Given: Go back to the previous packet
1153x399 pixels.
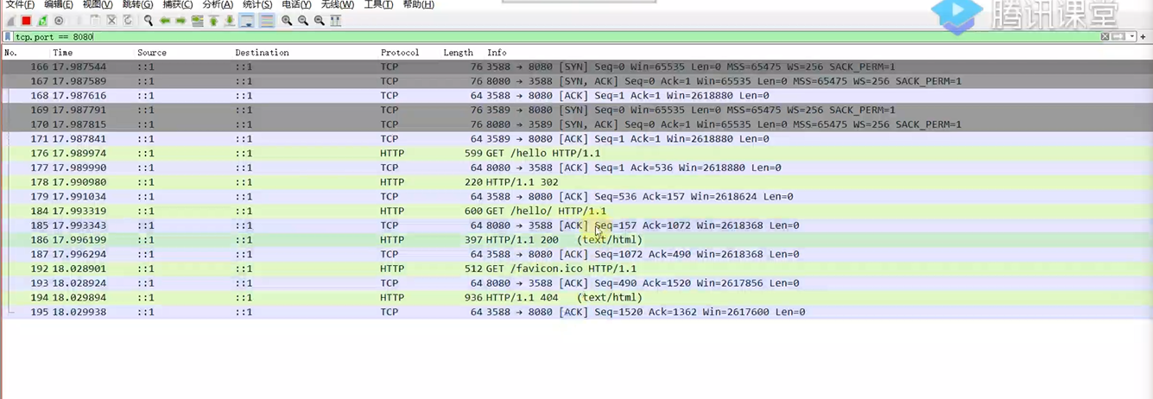Looking at the screenshot, I should tap(165, 21).
